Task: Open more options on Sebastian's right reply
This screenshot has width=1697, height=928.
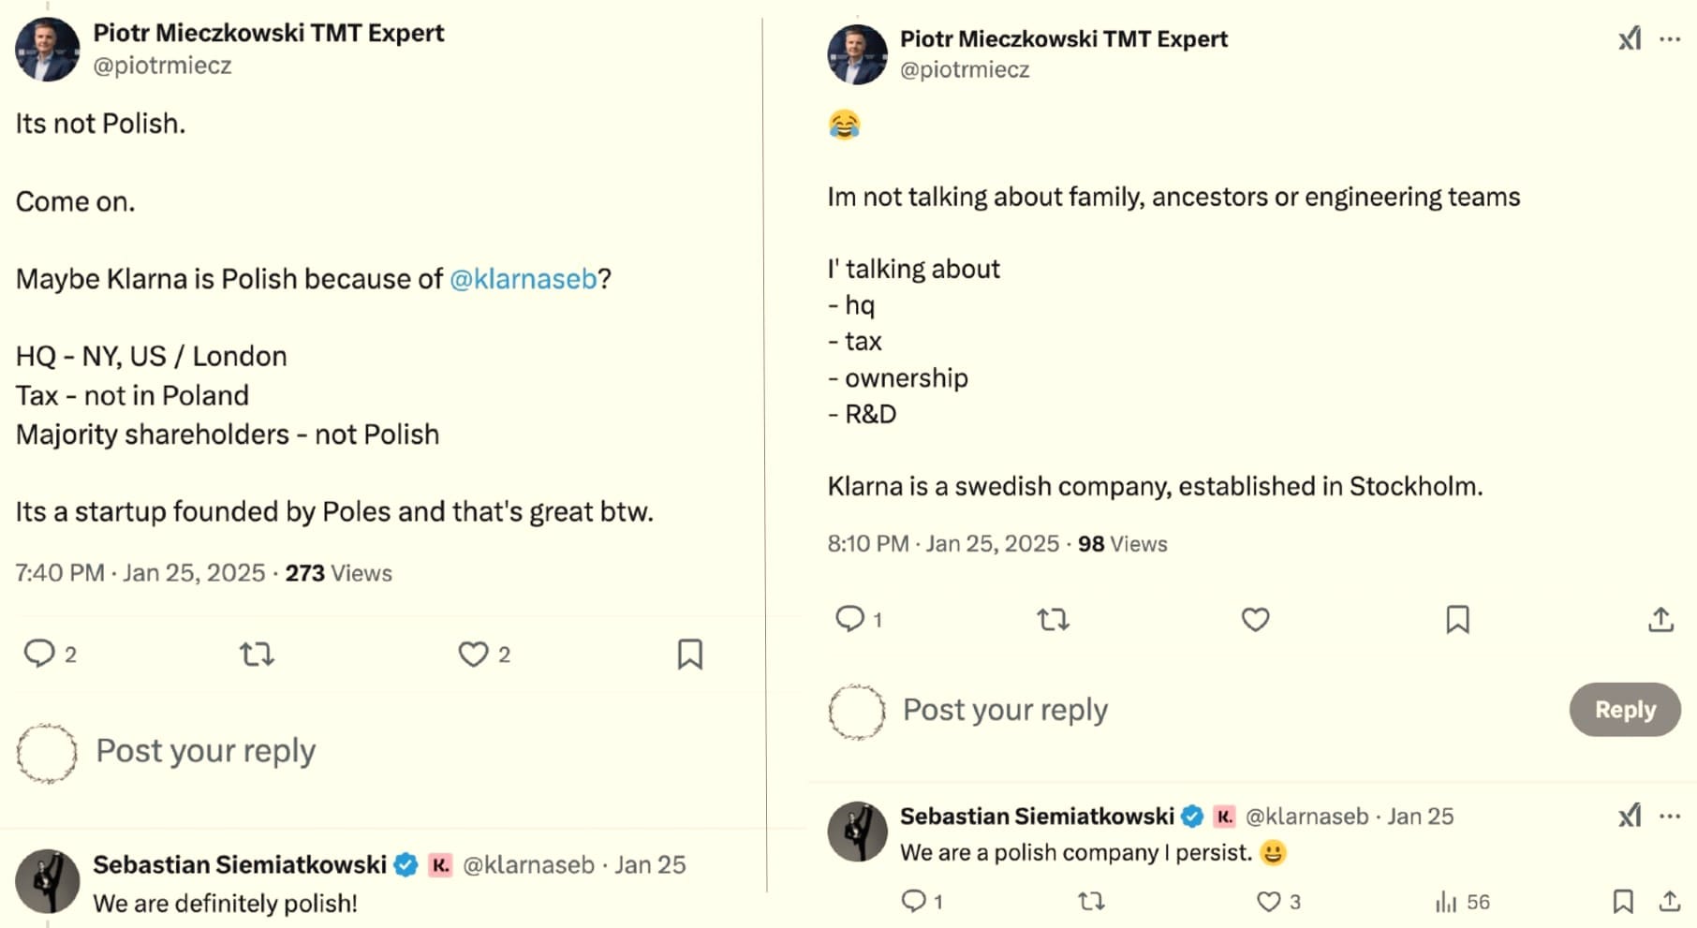Action: 1670,816
